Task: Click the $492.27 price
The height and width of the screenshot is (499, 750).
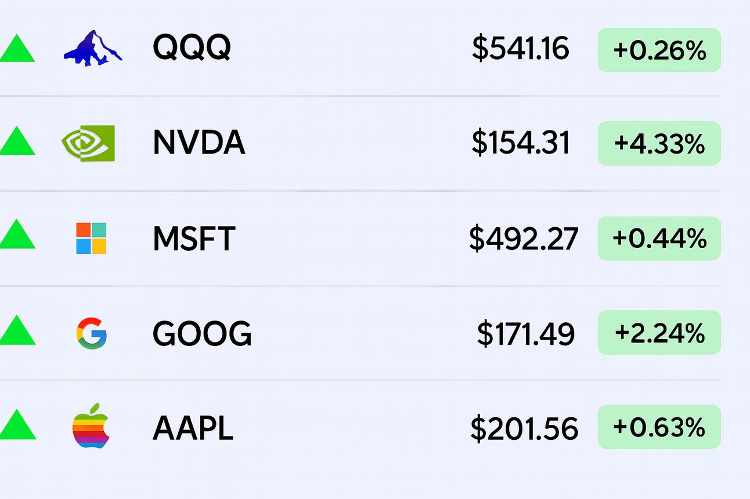Action: 524,239
